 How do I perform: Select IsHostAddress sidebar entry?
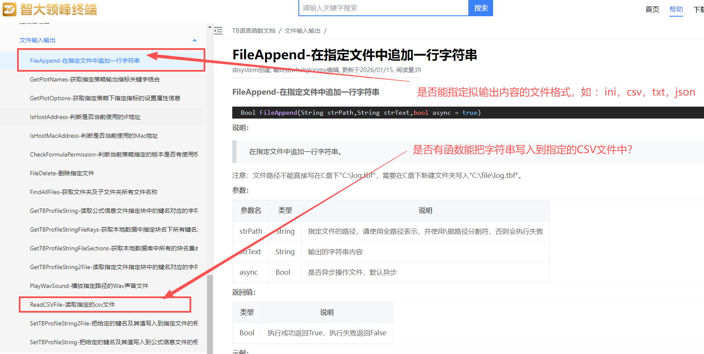click(85, 117)
